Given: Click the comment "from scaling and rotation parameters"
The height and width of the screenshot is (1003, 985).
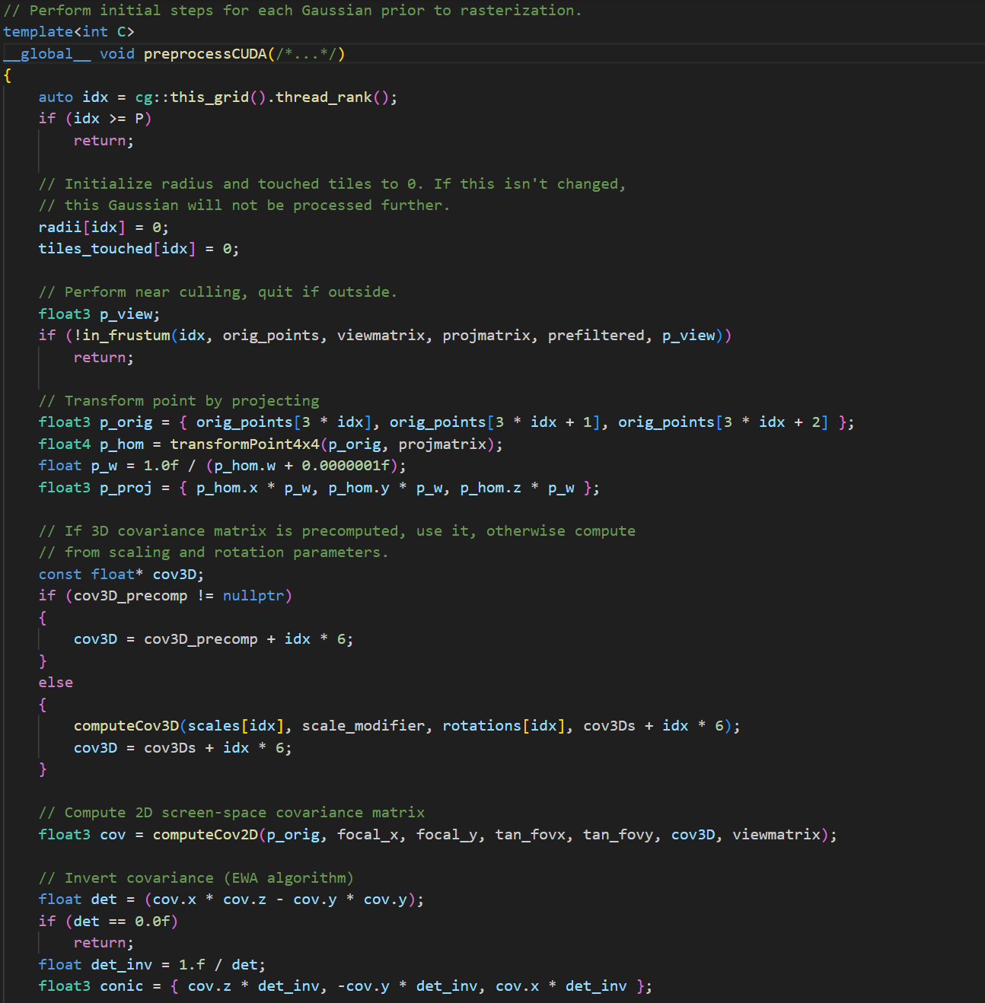Looking at the screenshot, I should [x=214, y=552].
